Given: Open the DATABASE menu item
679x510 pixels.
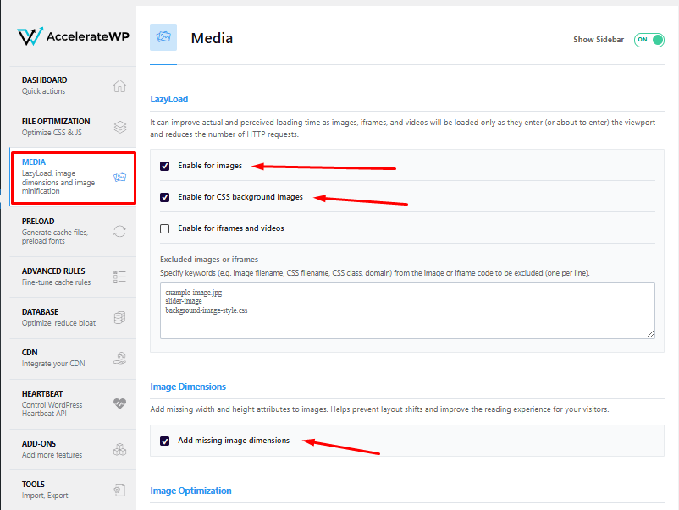Looking at the screenshot, I should click(73, 317).
